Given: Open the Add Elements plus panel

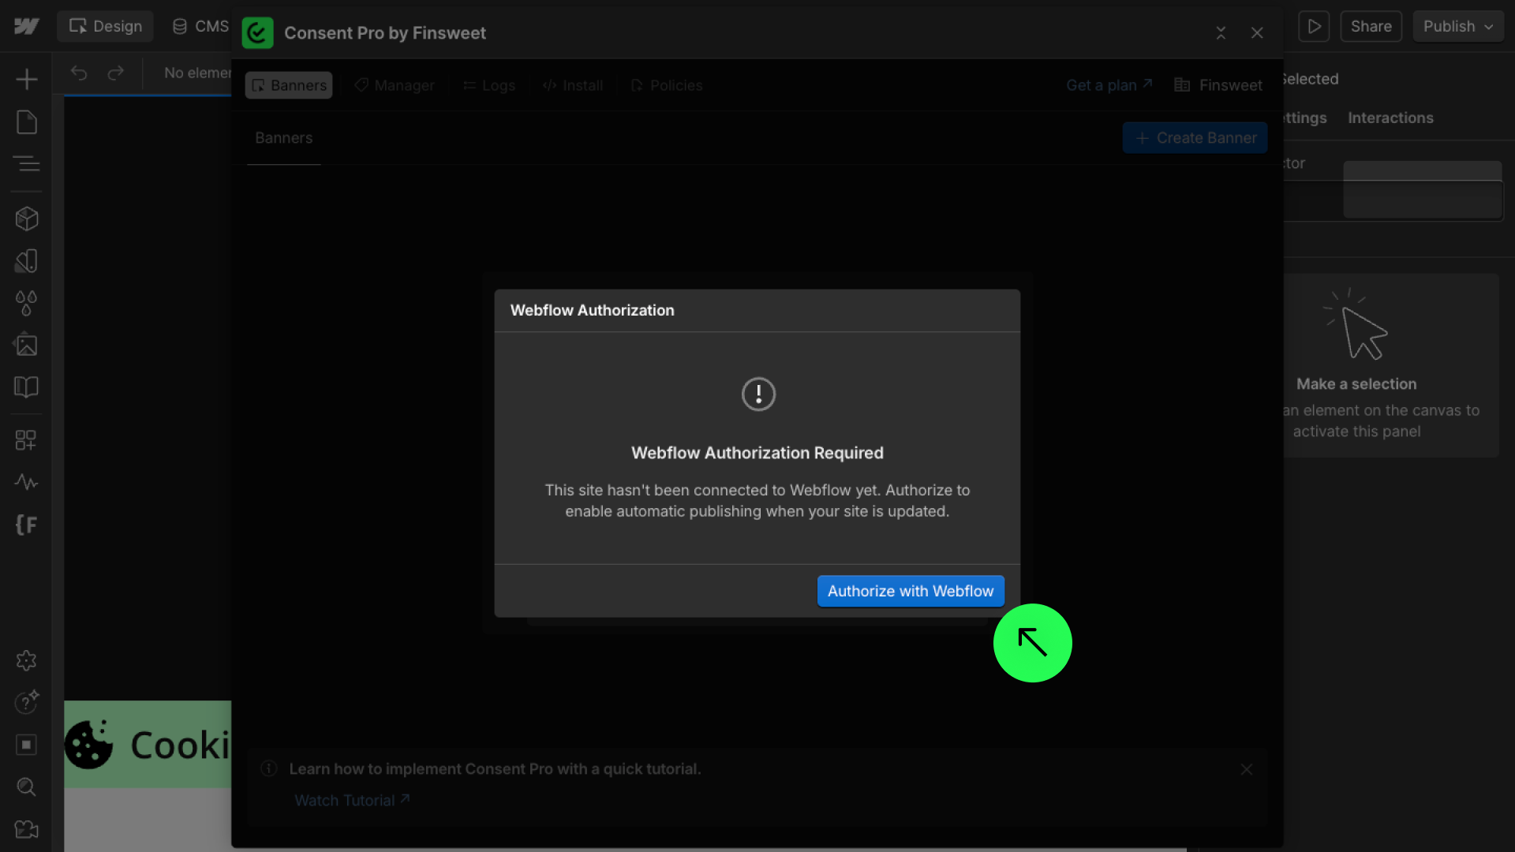Looking at the screenshot, I should pyautogui.click(x=27, y=79).
